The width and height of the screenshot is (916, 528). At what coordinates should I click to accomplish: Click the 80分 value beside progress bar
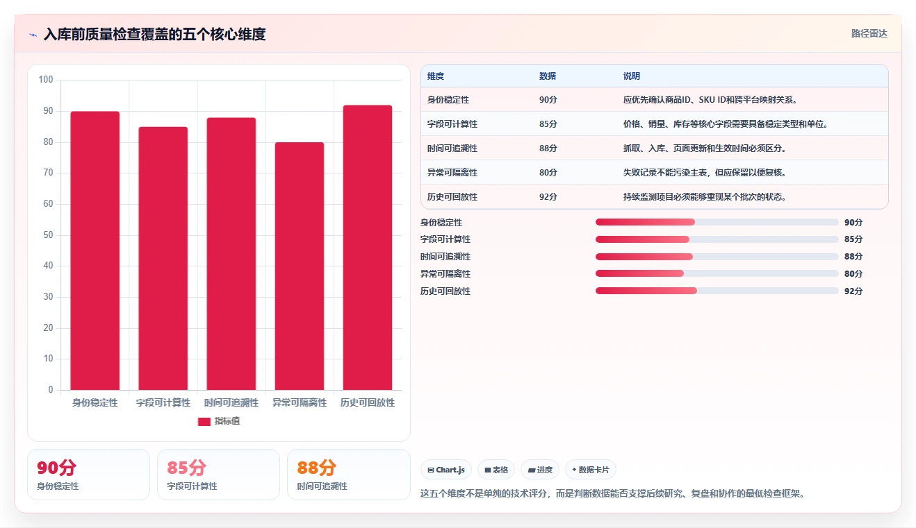coord(853,273)
